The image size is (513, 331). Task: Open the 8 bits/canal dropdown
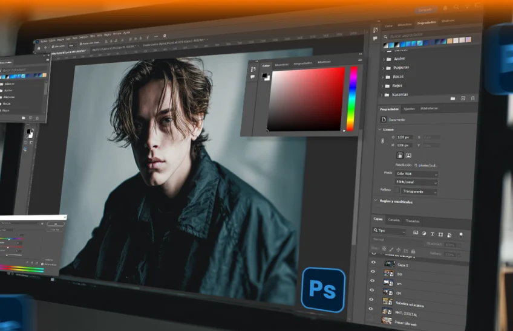click(x=416, y=182)
